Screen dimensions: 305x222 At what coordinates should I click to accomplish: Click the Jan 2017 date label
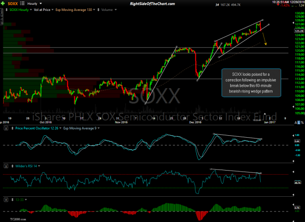click(x=270, y=122)
